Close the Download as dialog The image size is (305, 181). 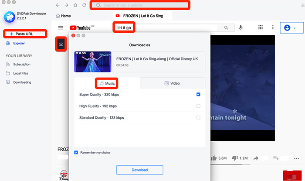click(73, 35)
